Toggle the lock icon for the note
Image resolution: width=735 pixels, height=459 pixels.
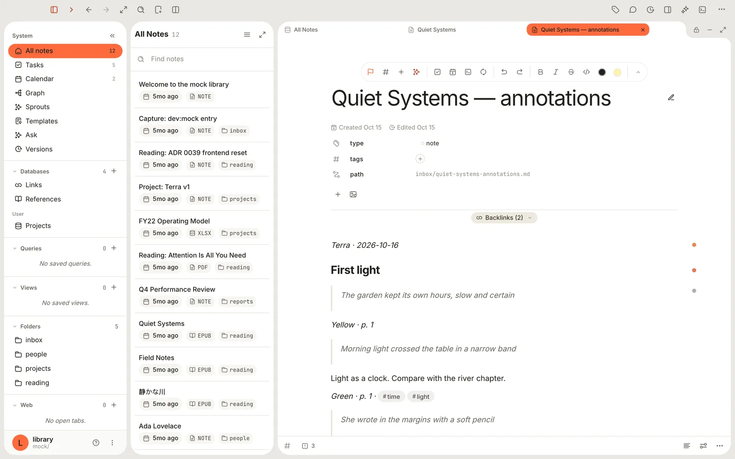pos(696,30)
